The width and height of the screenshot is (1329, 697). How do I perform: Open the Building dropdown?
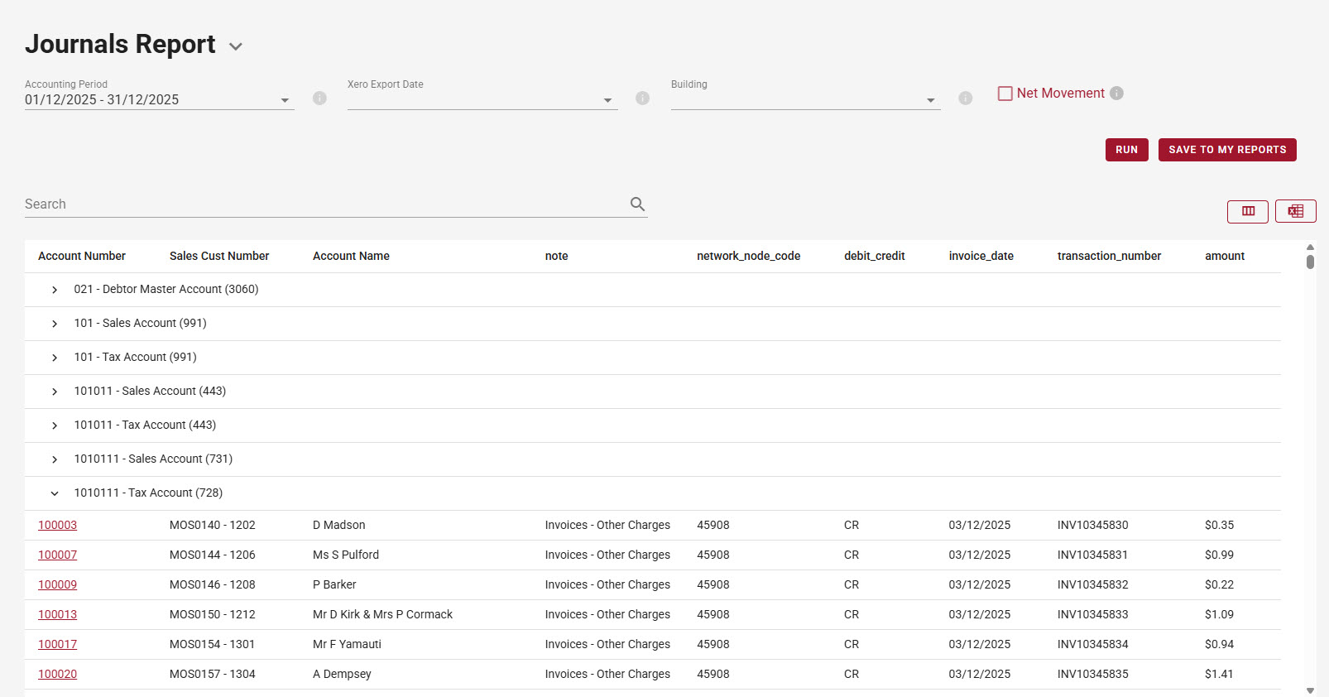[805, 100]
